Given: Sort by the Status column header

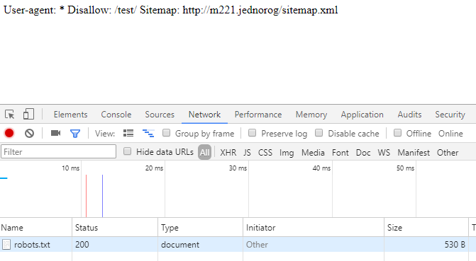Looking at the screenshot, I should click(x=115, y=228).
